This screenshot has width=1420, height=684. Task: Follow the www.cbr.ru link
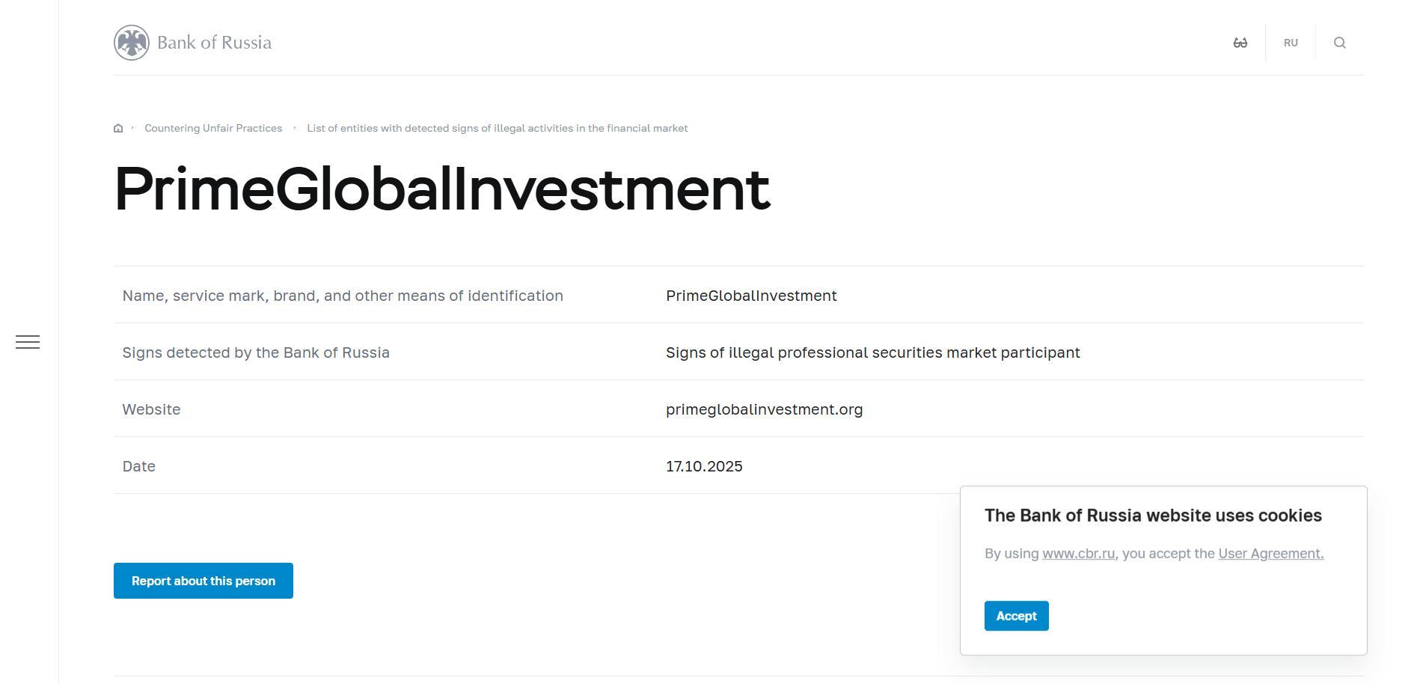click(1078, 554)
